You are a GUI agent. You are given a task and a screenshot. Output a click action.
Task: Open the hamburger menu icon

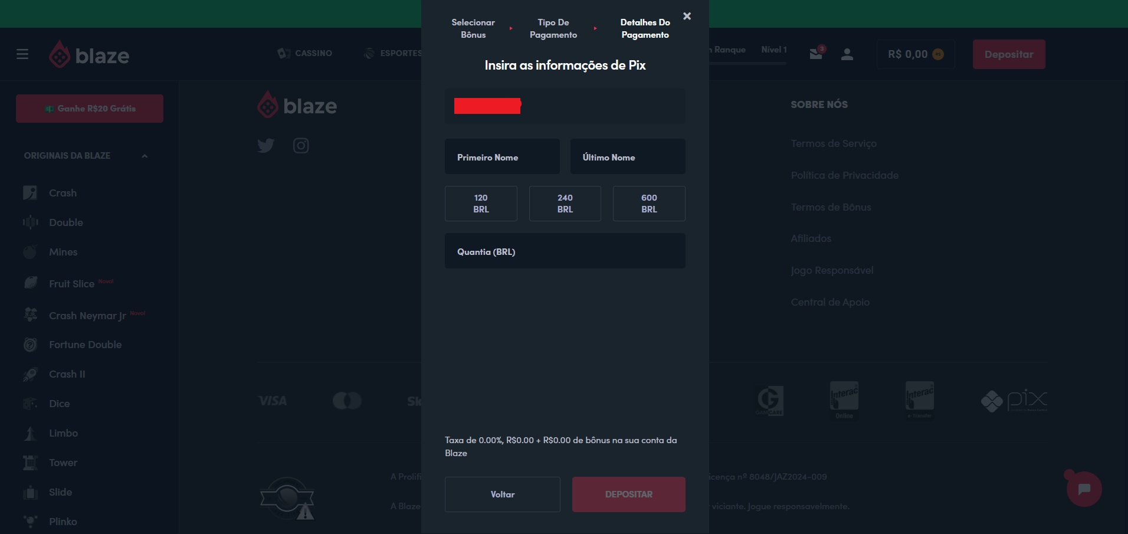22,54
